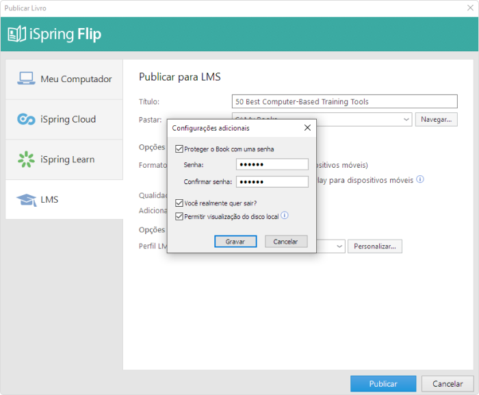Expand the Perfil LMS dropdown arrow
This screenshot has height=395, width=479.
[339, 246]
